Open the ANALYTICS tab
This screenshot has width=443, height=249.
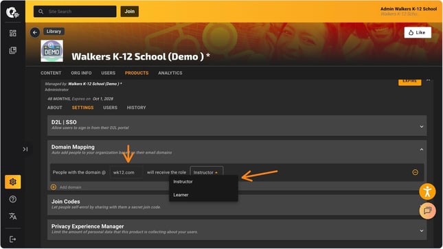pyautogui.click(x=170, y=73)
